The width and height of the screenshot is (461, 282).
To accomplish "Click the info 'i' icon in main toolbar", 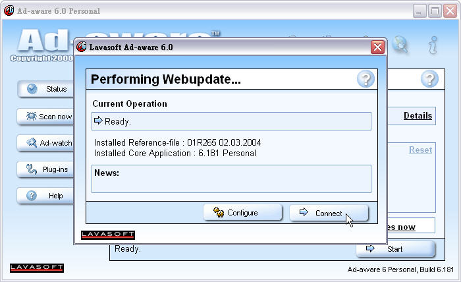I will tap(433, 45).
